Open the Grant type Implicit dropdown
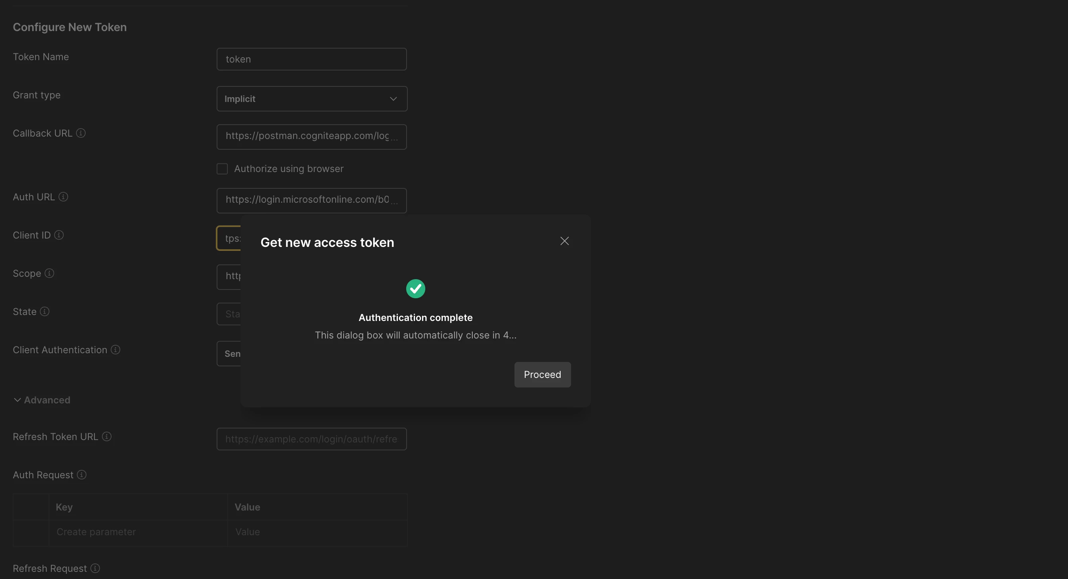 tap(311, 99)
